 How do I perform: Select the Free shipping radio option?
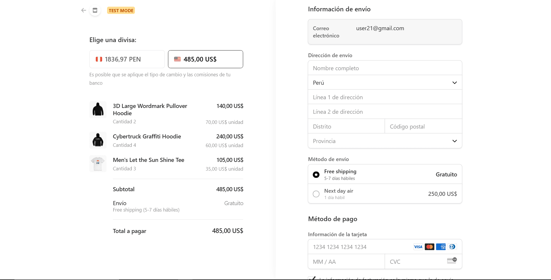coord(316,175)
